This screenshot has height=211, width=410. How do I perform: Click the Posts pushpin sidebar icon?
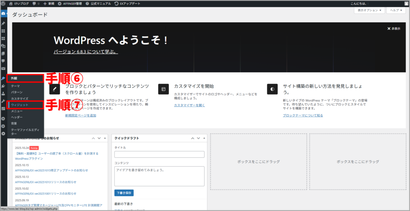(3, 23)
